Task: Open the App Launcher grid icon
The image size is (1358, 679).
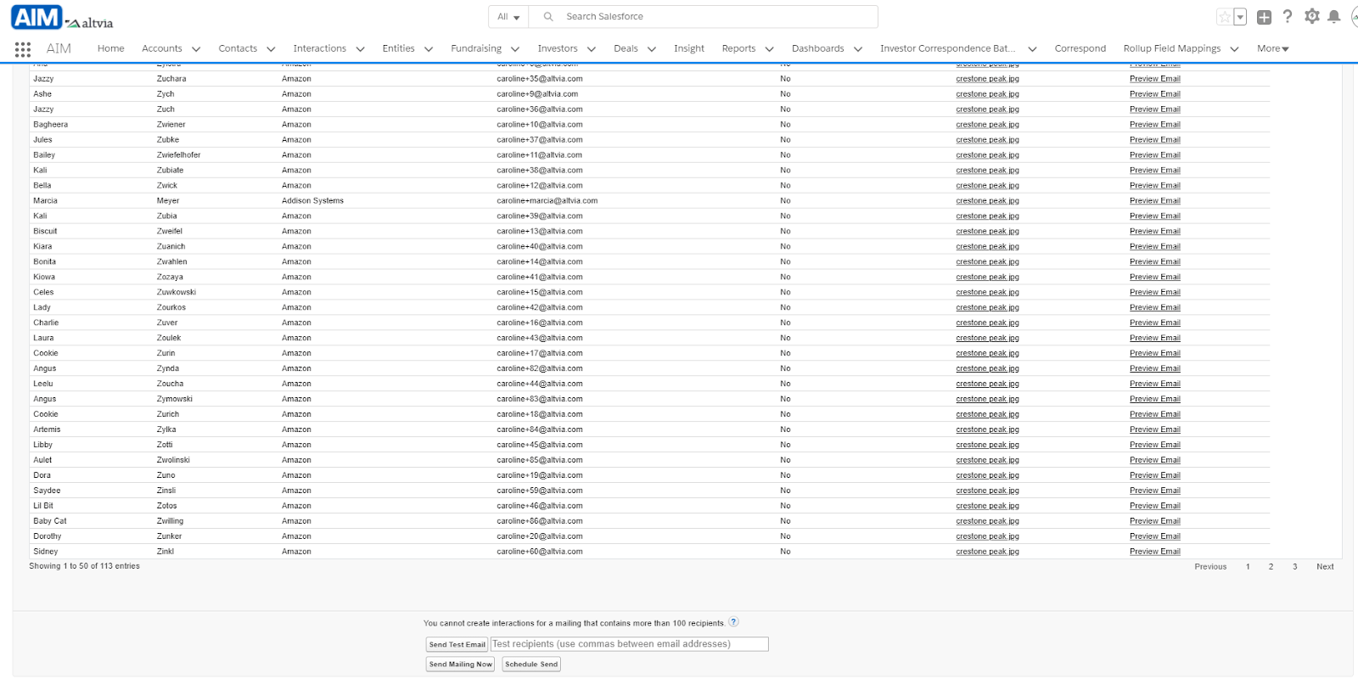Action: coord(23,49)
